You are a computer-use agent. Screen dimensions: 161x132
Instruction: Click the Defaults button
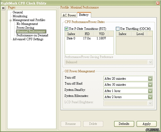click(x=124, y=124)
